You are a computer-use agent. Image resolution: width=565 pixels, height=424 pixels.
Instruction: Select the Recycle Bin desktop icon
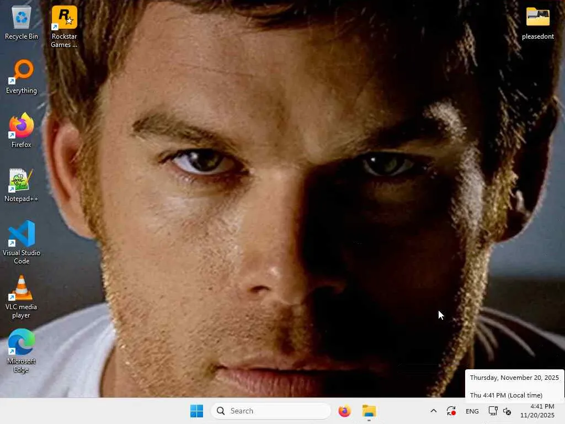22,23
